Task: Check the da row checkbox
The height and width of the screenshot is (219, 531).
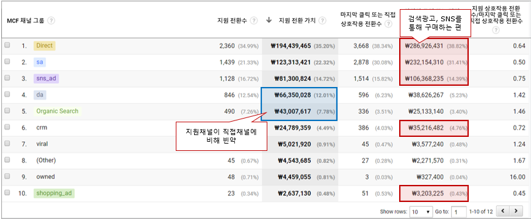Action: click(x=7, y=95)
